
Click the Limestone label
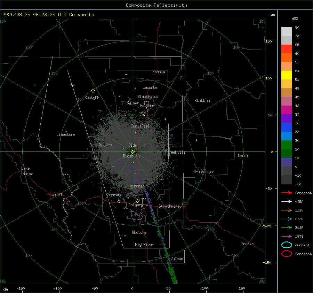tap(66, 134)
